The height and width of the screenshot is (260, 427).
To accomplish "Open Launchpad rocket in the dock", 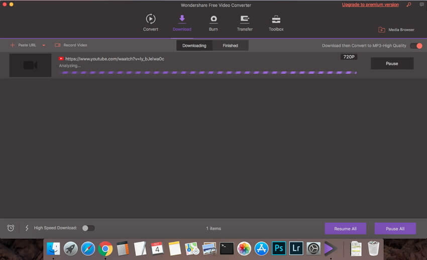I will [x=70, y=248].
